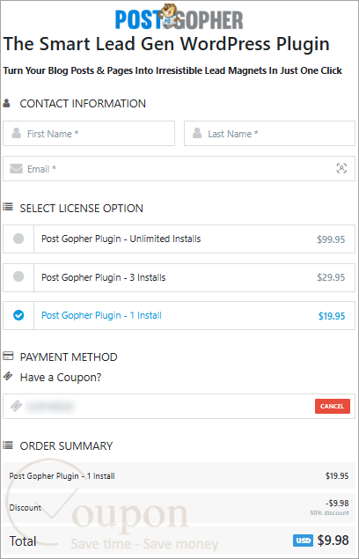Click the blue $19.95 license price
This screenshot has height=559, width=359.
[x=332, y=316]
